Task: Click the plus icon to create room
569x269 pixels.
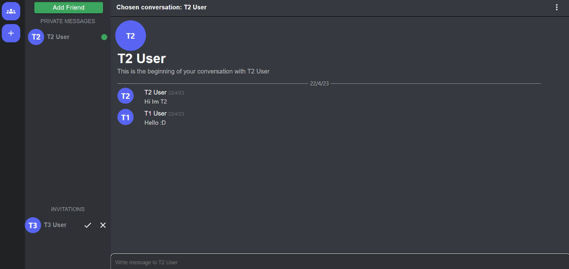Action: pos(11,33)
